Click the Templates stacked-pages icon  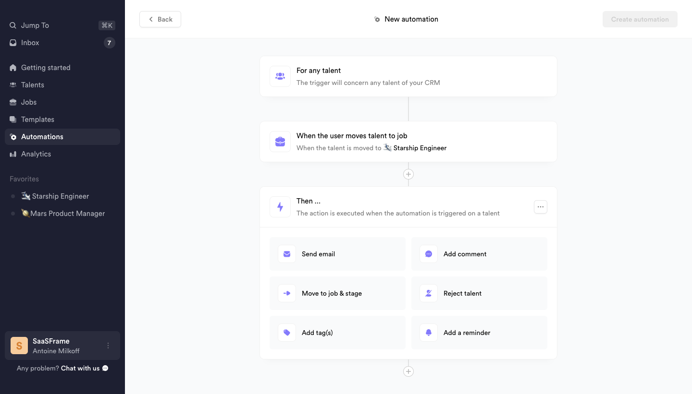point(13,119)
